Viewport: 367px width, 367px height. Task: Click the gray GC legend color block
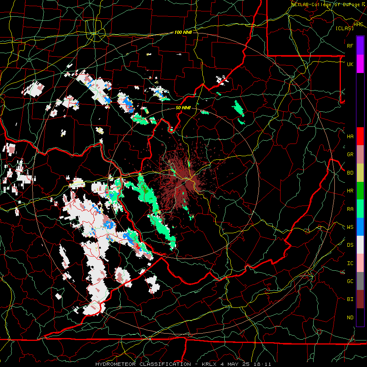(x=360, y=281)
